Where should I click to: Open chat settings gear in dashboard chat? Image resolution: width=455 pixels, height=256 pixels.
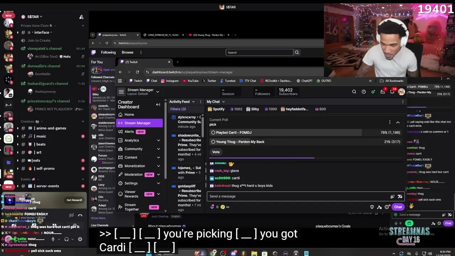387,207
